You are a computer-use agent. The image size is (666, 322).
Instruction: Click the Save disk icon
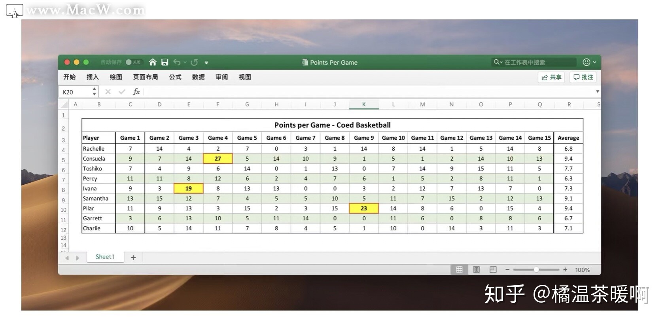coord(165,62)
